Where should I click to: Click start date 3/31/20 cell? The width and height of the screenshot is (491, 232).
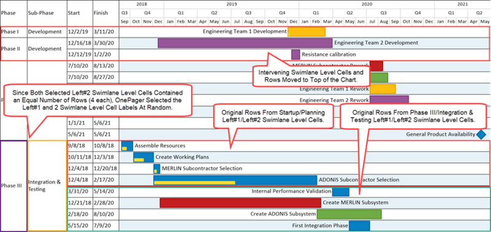[x=80, y=191]
